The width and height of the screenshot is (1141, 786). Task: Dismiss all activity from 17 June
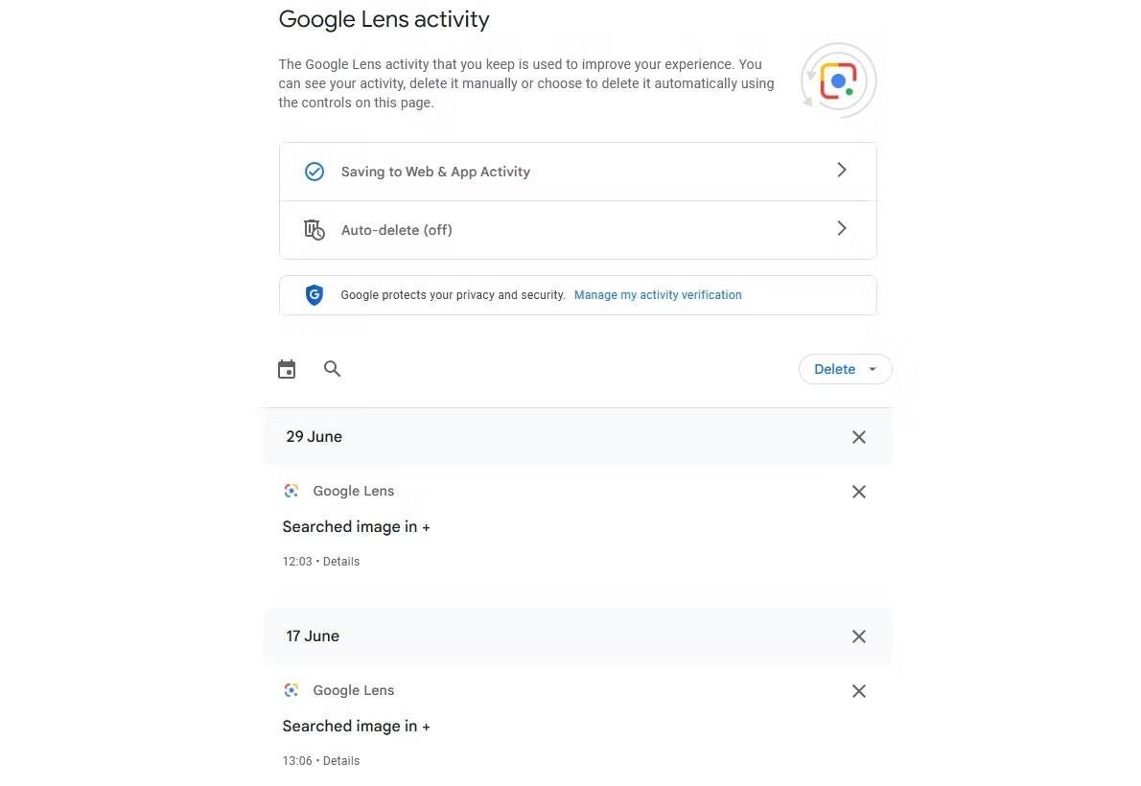click(858, 636)
